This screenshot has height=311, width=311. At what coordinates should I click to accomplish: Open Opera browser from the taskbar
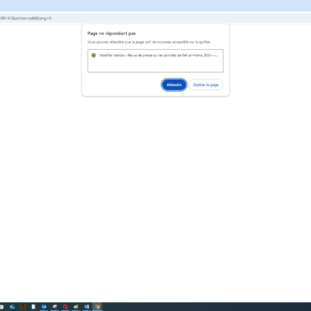pyautogui.click(x=65, y=307)
